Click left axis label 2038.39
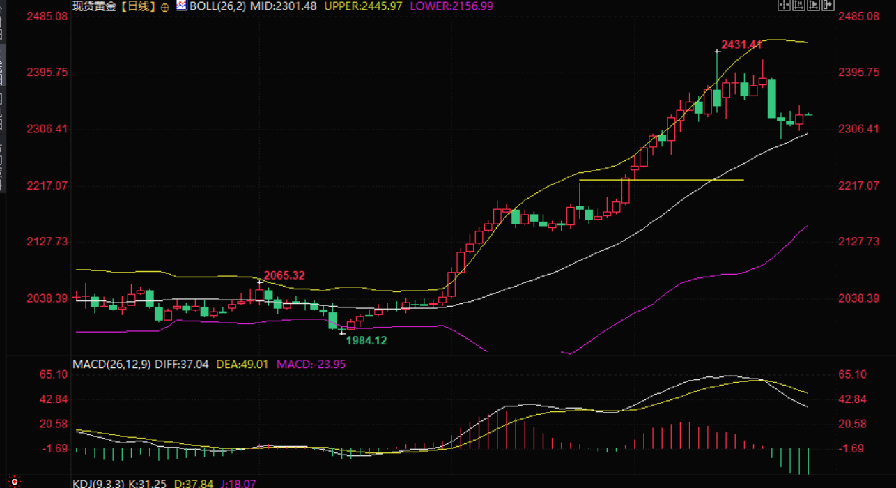 tap(47, 298)
